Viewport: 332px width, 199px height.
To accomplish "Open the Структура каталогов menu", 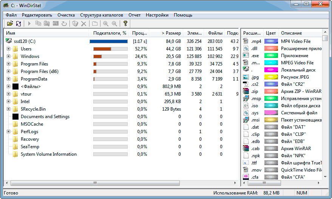I will click(x=101, y=15).
